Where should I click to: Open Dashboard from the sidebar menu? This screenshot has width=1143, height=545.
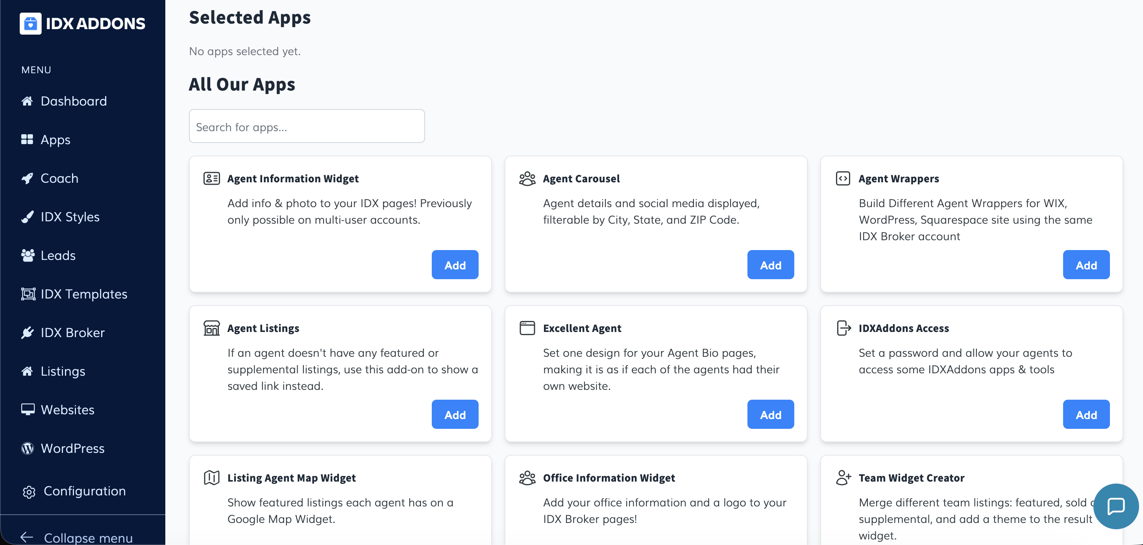point(74,101)
